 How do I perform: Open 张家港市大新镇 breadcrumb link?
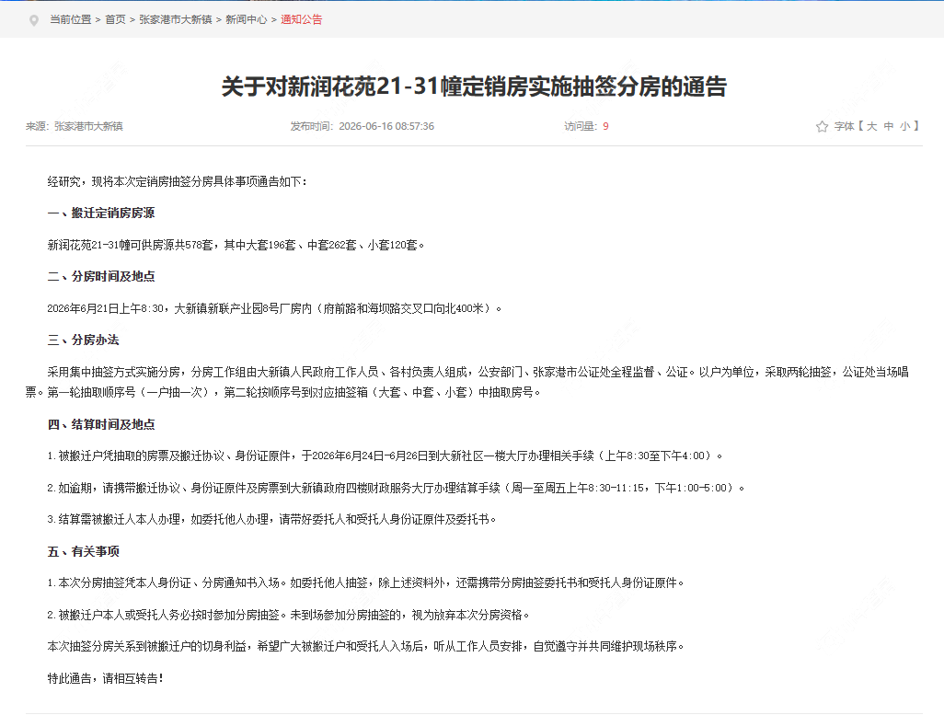pyautogui.click(x=175, y=20)
